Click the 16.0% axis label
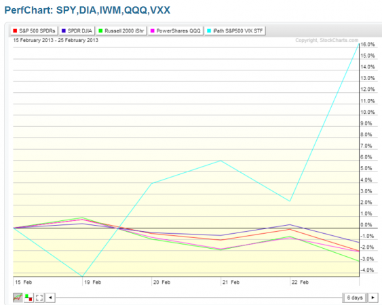 (368, 45)
